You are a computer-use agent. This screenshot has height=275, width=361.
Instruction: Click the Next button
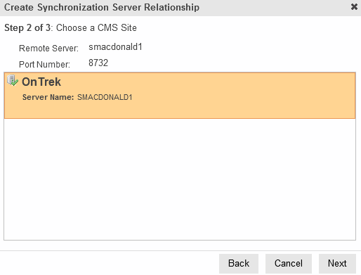pyautogui.click(x=337, y=264)
